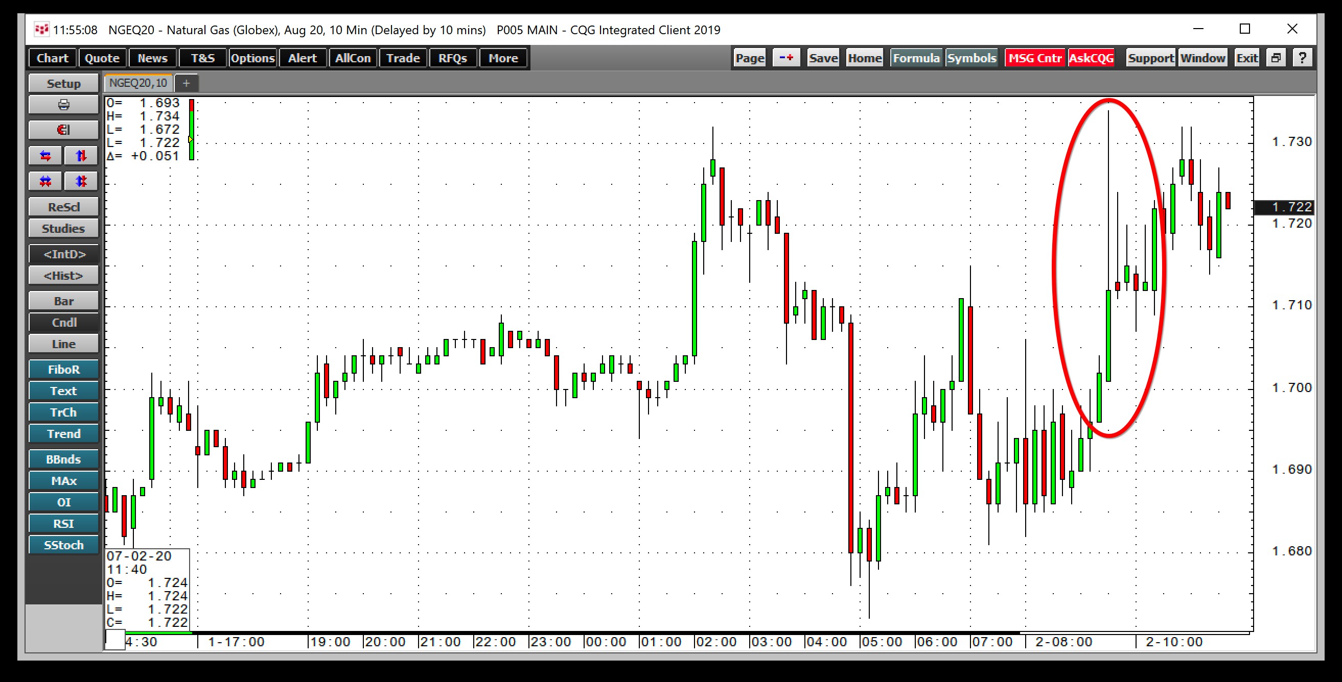Click the Support button
Image resolution: width=1342 pixels, height=682 pixels.
pyautogui.click(x=1151, y=58)
